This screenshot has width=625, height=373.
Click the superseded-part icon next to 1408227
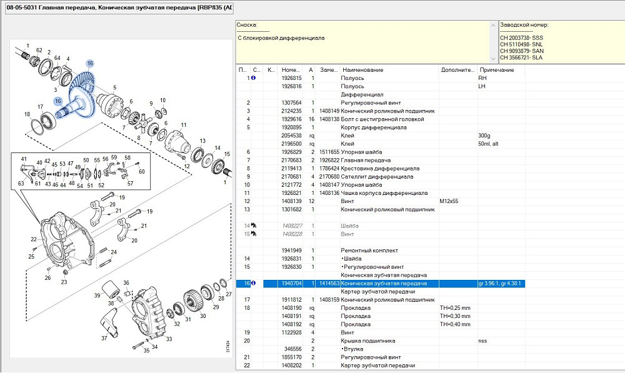(254, 226)
